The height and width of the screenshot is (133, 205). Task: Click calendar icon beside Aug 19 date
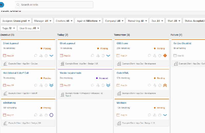tap(5, 85)
